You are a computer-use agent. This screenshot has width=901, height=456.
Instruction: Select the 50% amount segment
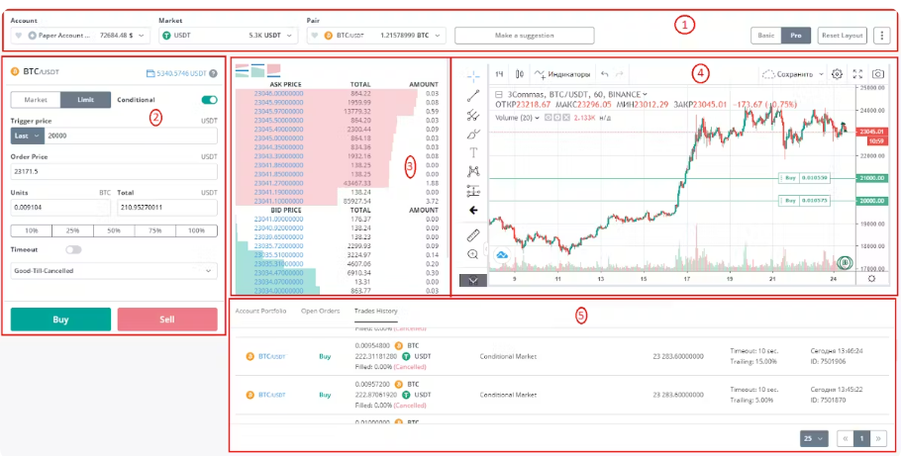tap(114, 230)
